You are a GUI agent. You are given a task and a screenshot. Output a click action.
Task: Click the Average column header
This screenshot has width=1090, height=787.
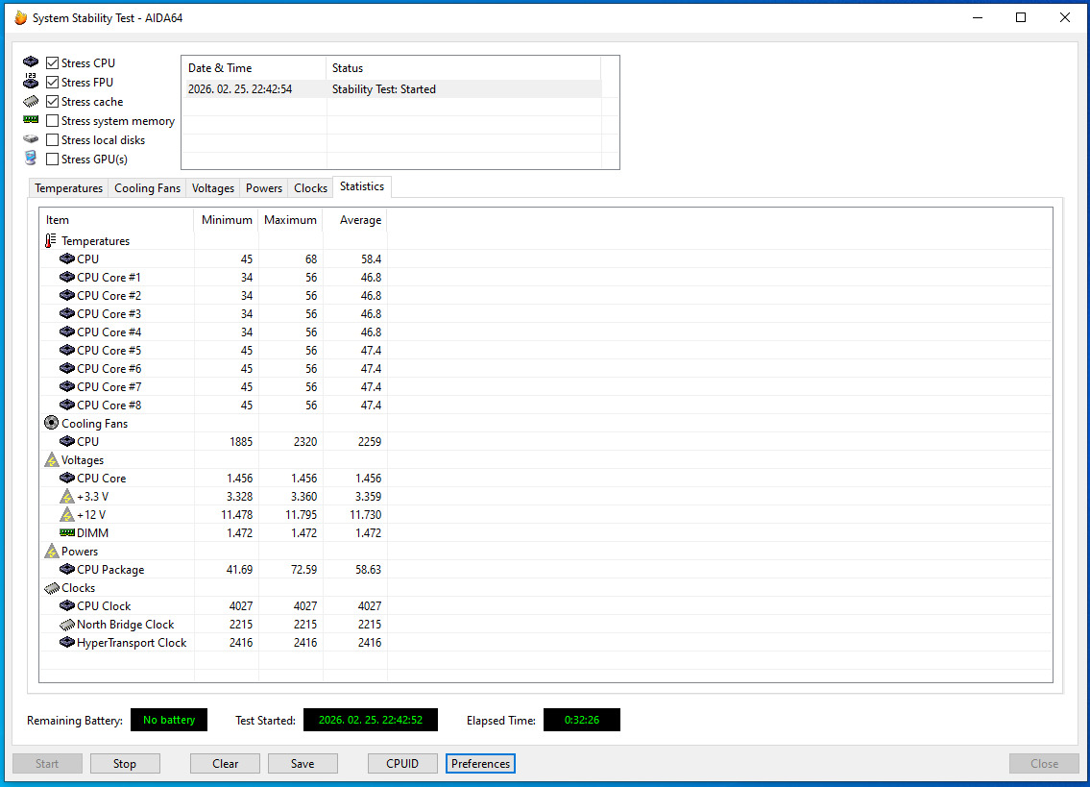(x=355, y=220)
